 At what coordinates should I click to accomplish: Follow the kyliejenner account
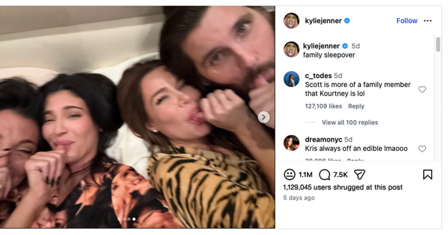click(407, 21)
